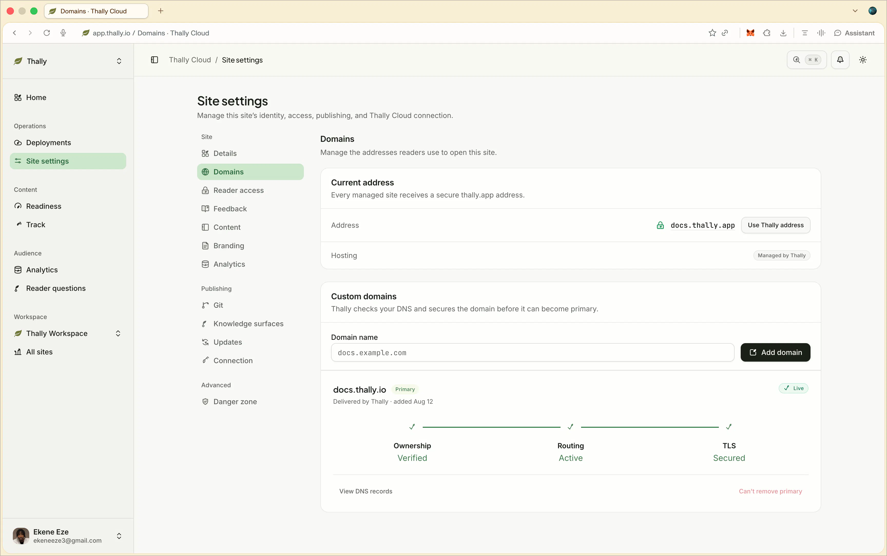Click the Managed by Thally hosting badge
This screenshot has width=887, height=556.
(x=782, y=256)
